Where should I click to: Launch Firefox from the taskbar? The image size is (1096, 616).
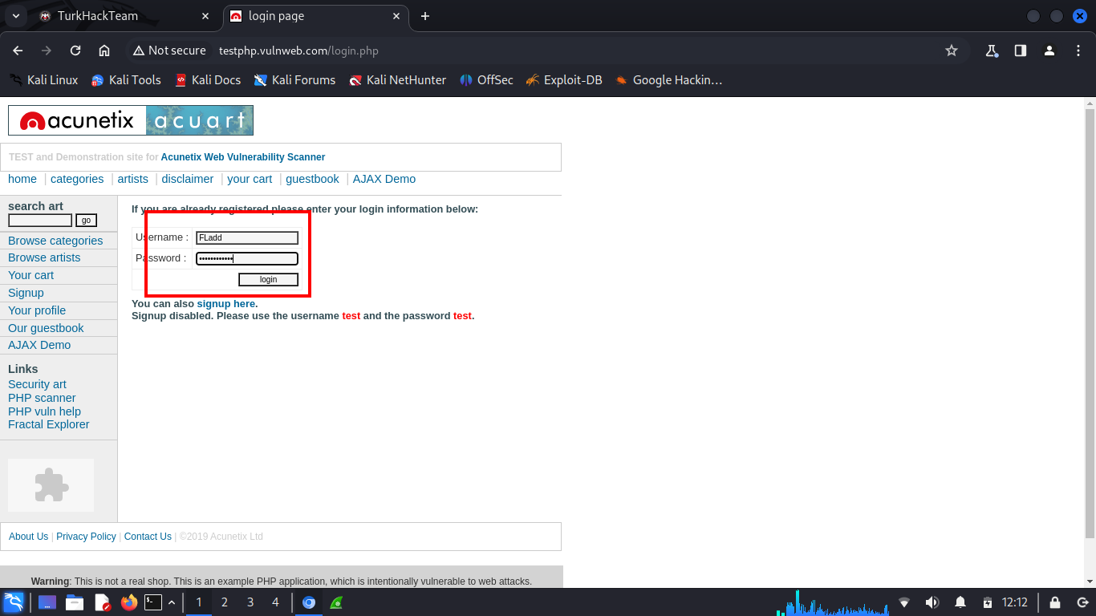pos(129,602)
